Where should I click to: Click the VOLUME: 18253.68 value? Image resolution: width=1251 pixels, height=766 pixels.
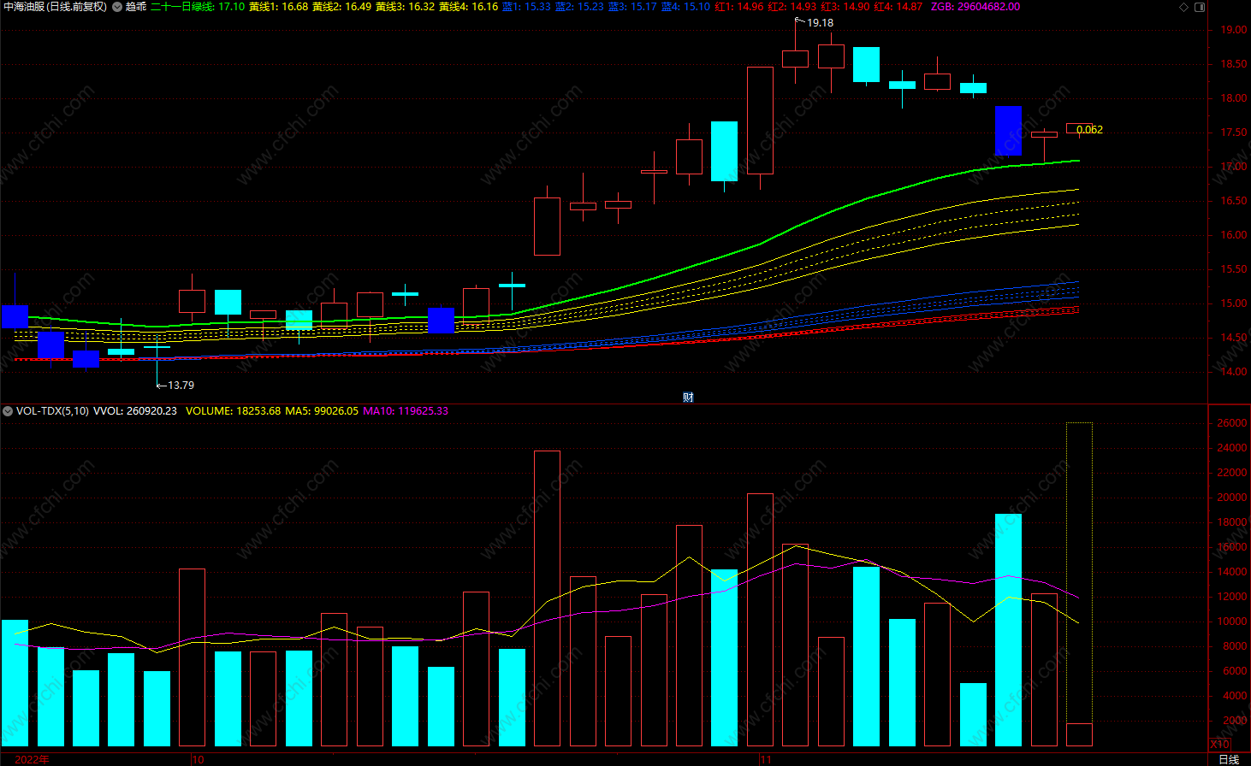[233, 411]
